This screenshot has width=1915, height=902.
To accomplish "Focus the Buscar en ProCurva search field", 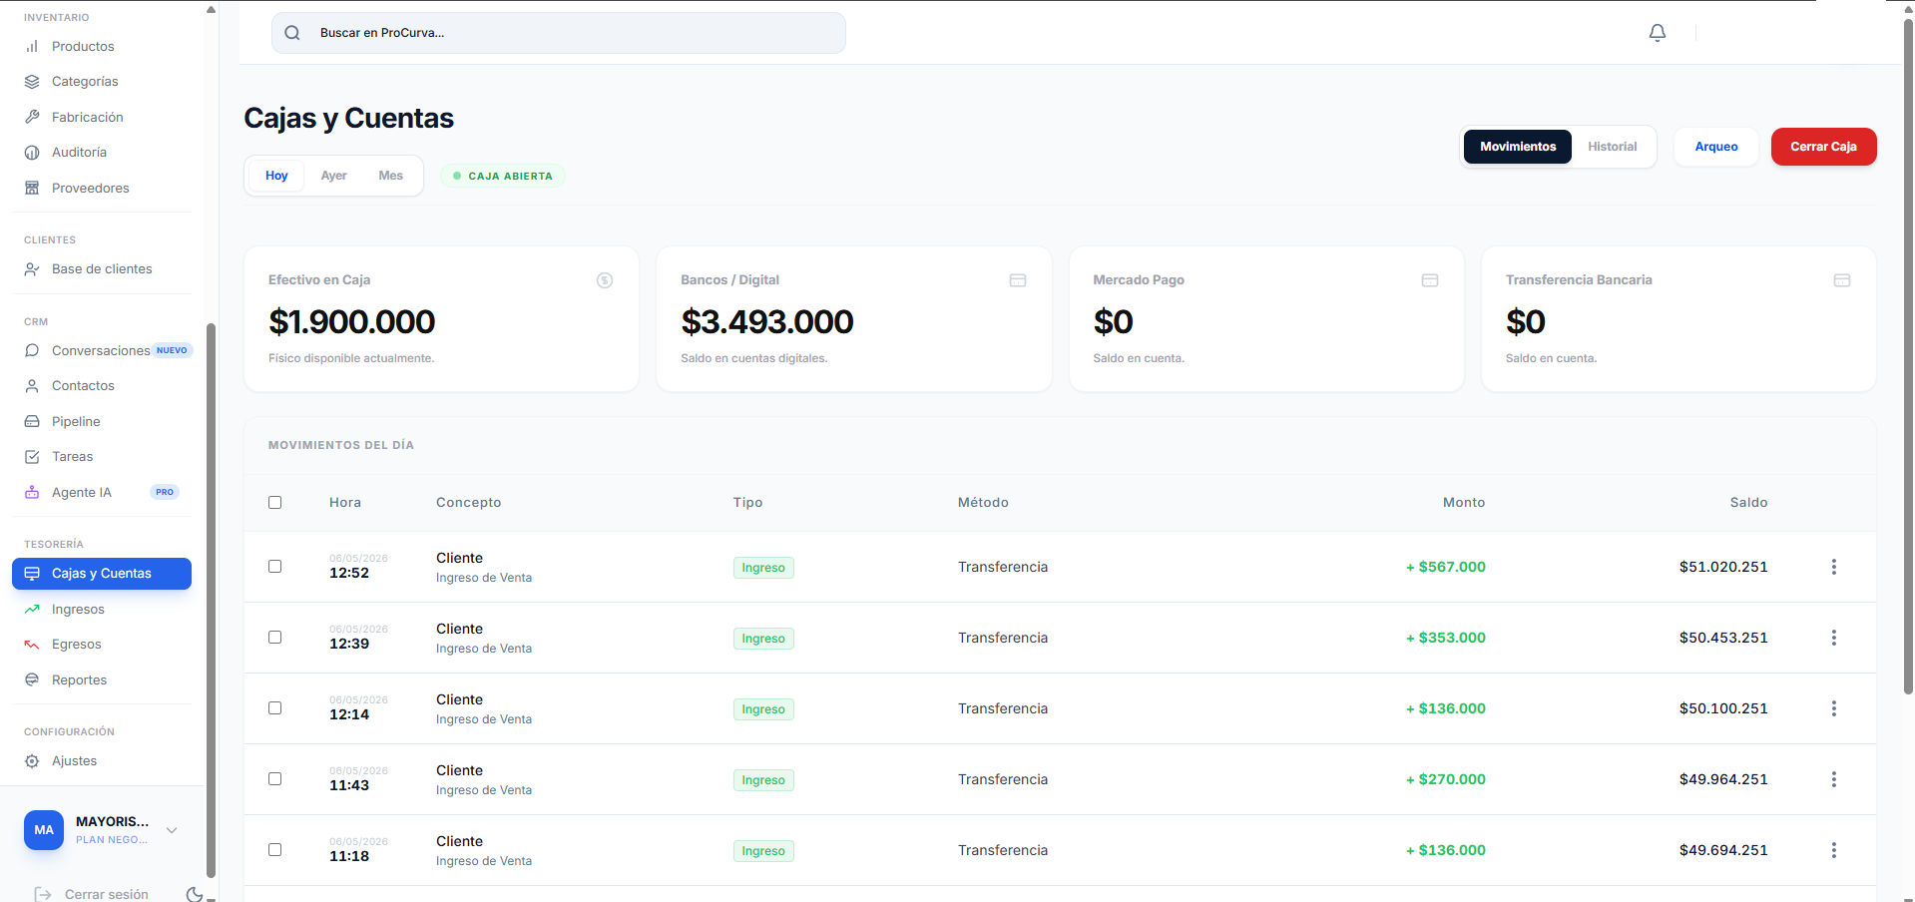I will point(559,33).
